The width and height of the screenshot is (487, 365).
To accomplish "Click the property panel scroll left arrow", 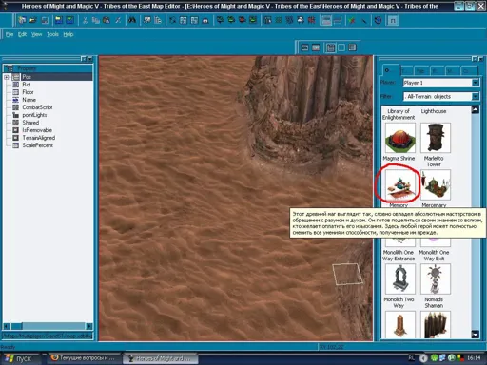I will pyautogui.click(x=7, y=326).
